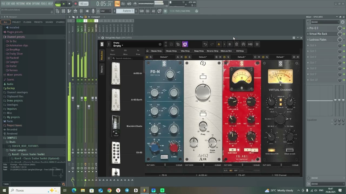Delete rack contents with trash icon

[x=237, y=44]
